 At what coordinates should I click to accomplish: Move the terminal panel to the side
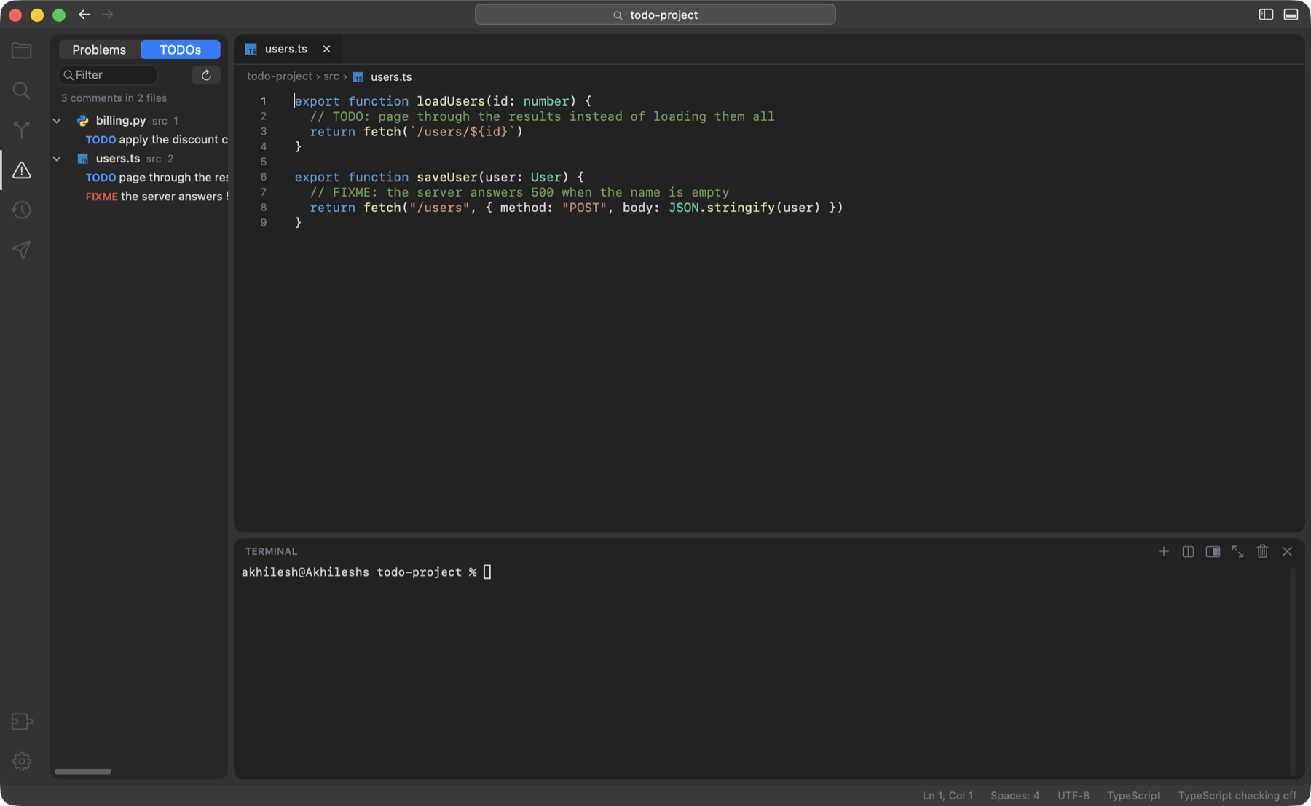pos(1213,551)
